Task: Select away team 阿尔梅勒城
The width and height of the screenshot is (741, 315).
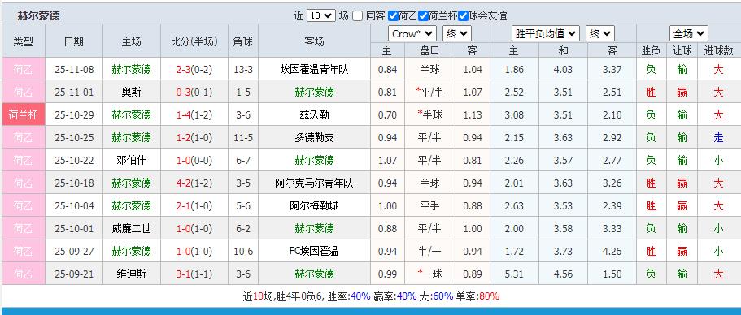Action: [314, 205]
